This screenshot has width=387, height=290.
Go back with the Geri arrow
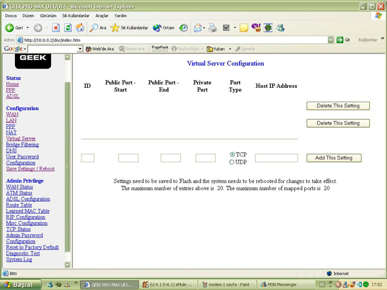[9, 28]
